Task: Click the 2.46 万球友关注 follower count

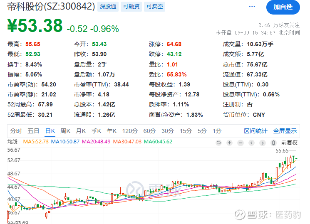Action: point(279,25)
